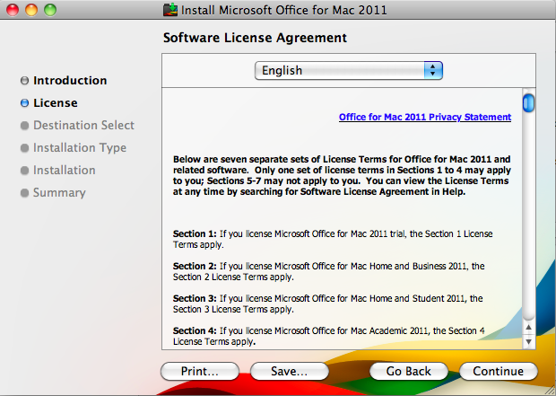Click the Go Back button
556x396 pixels.
(x=409, y=371)
